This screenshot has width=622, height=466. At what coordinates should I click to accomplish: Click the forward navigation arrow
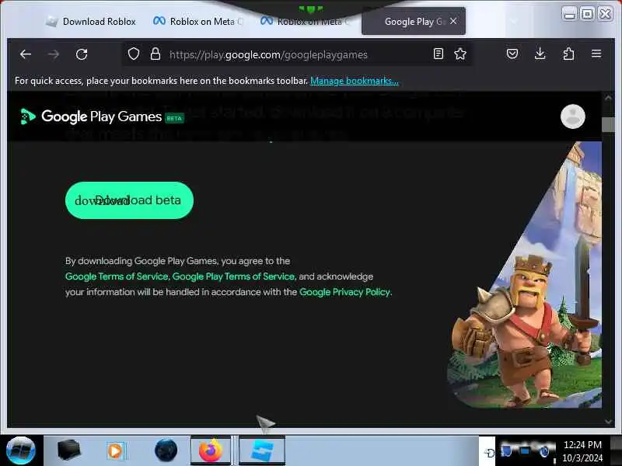tap(53, 54)
